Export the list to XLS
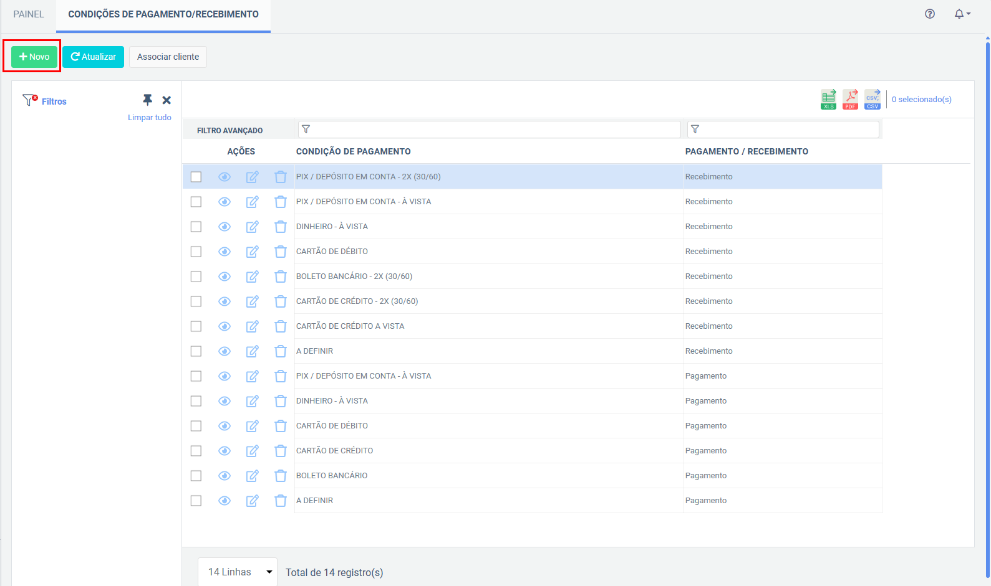991x586 pixels. pyautogui.click(x=828, y=99)
